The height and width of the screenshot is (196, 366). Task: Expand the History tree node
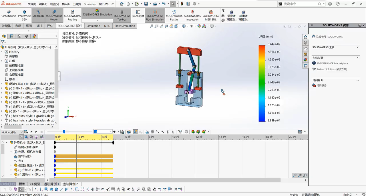(x=2, y=52)
